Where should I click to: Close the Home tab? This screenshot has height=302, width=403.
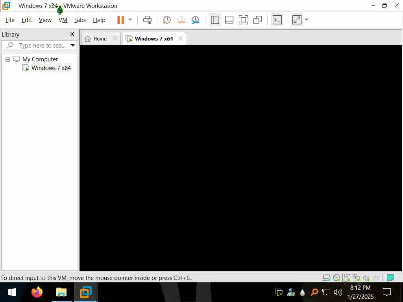(x=115, y=39)
